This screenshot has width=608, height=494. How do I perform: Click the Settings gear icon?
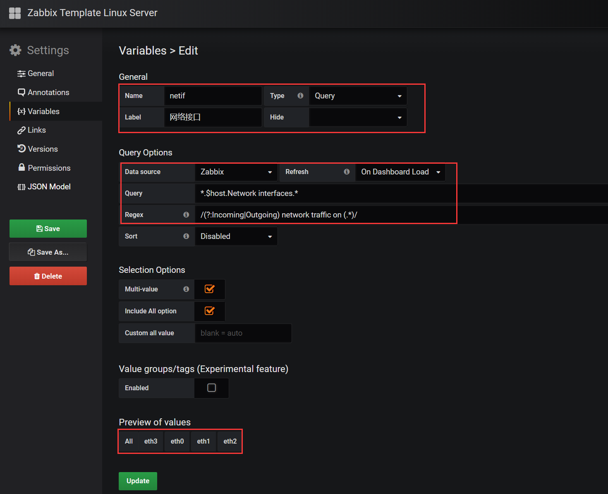[x=15, y=50]
